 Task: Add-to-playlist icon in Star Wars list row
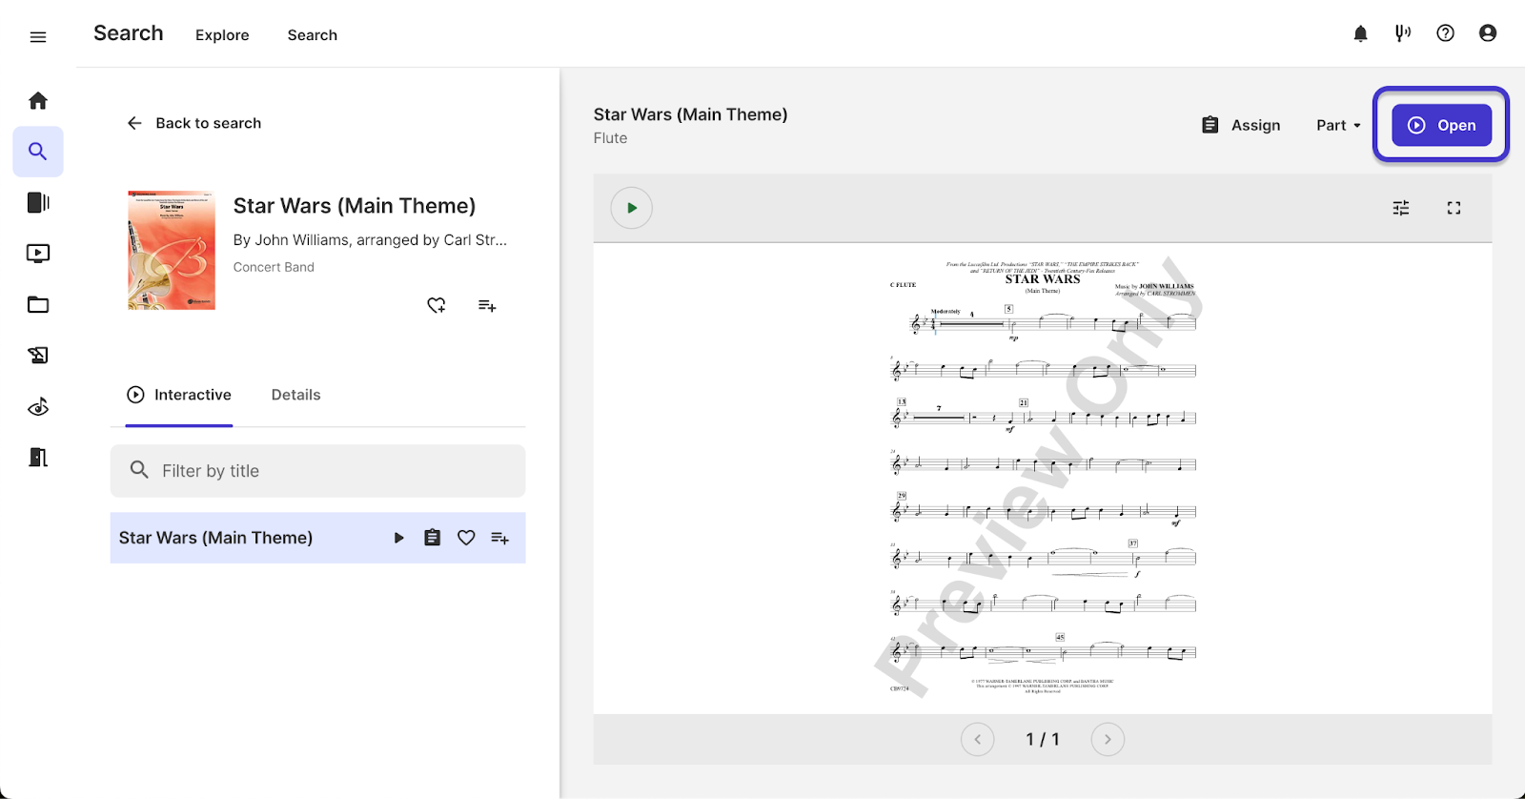(499, 538)
